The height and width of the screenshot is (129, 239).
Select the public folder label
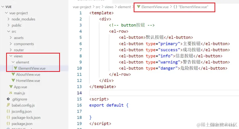[17, 25]
